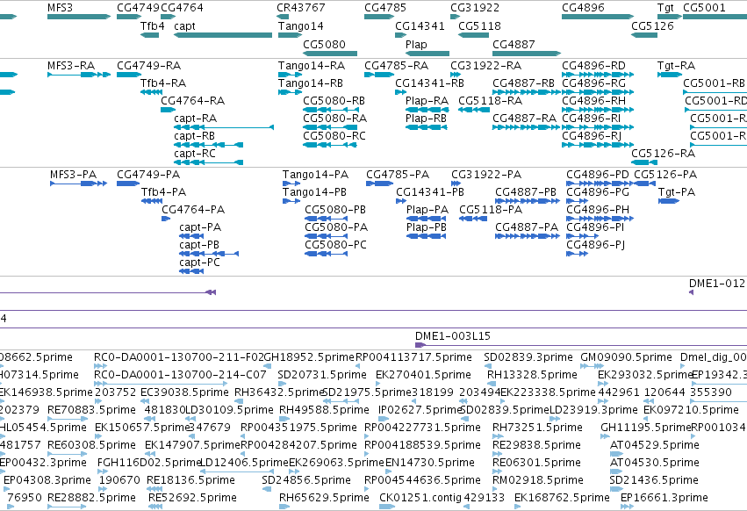747x511 pixels.
Task: Click protein CG31922-PA
Action: tap(456, 184)
